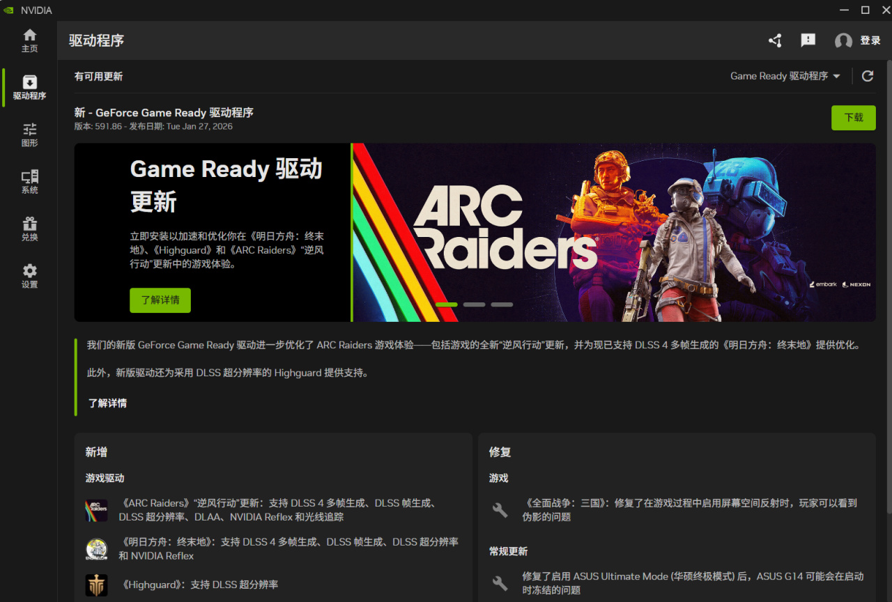This screenshot has height=602, width=892.
Task: Show the first banner slide indicator
Action: point(447,304)
